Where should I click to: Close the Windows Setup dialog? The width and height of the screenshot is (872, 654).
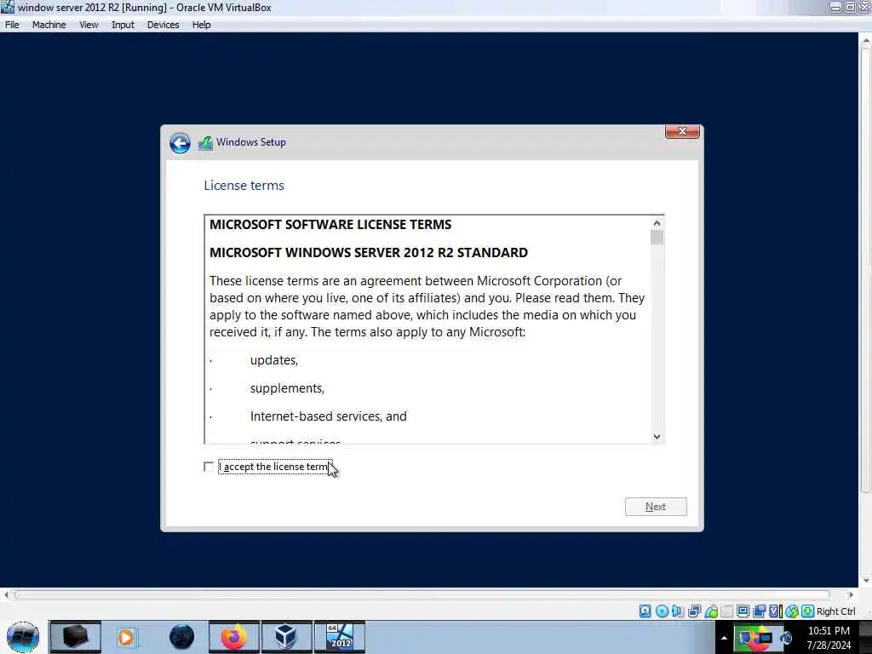coord(682,131)
